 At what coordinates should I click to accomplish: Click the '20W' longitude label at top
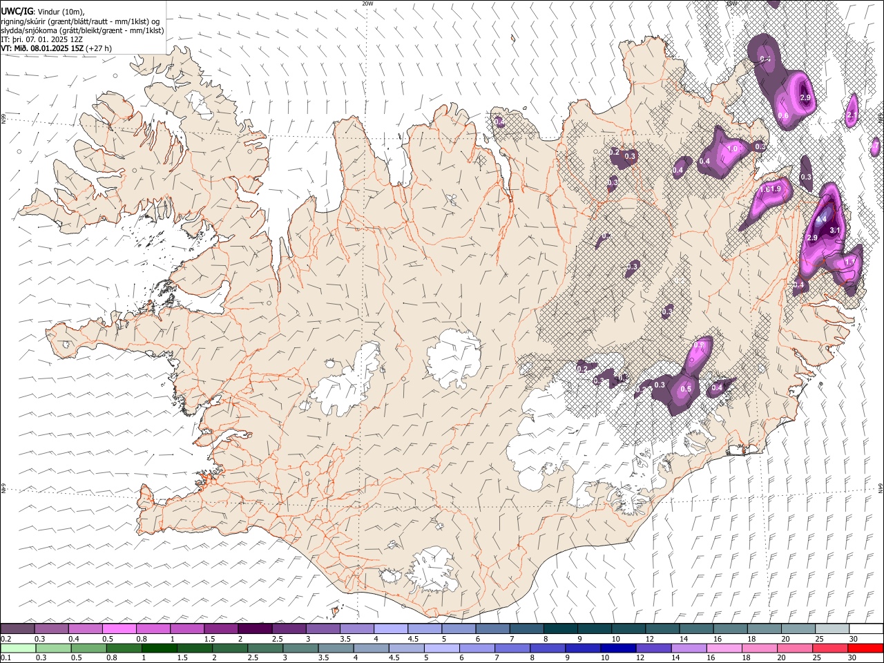367,3
